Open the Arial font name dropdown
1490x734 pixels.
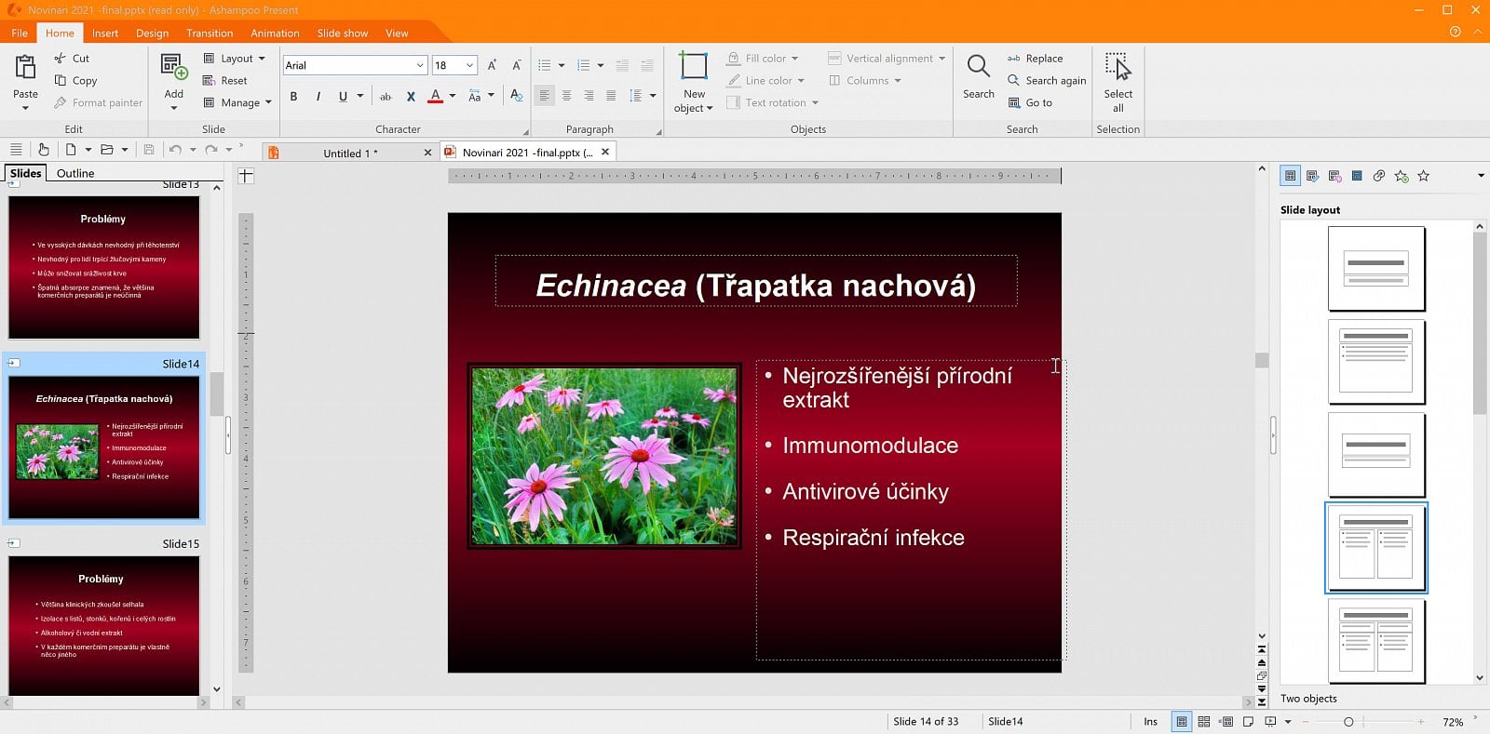[420, 65]
